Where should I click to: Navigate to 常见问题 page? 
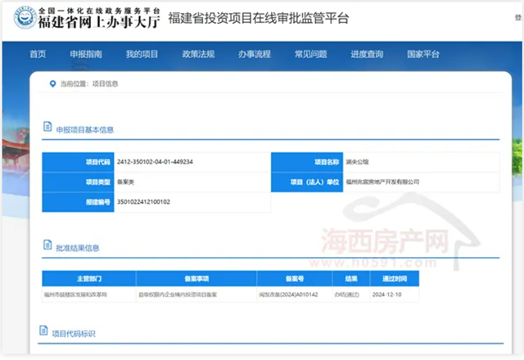tap(310, 54)
